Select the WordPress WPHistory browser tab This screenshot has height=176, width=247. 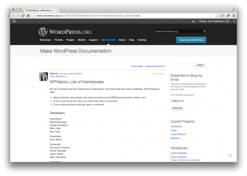click(x=41, y=10)
